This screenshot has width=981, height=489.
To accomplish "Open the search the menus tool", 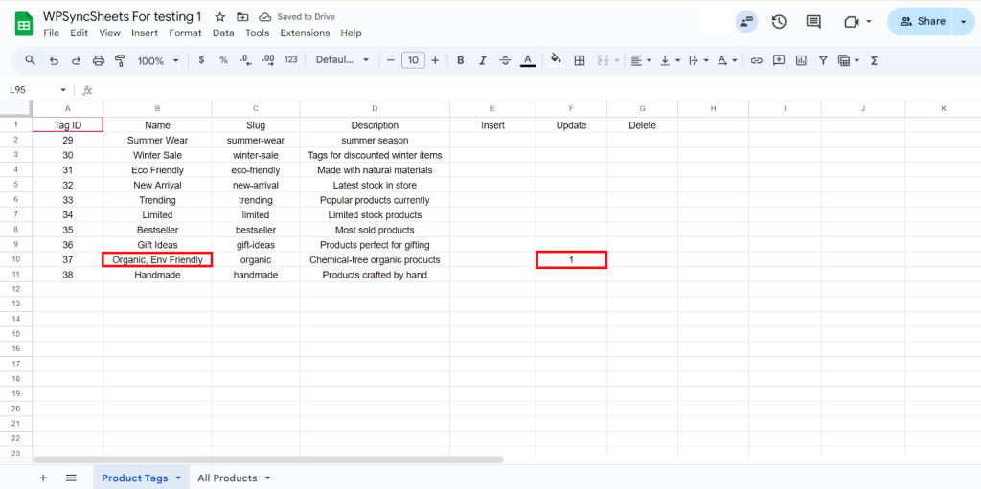I will point(30,60).
